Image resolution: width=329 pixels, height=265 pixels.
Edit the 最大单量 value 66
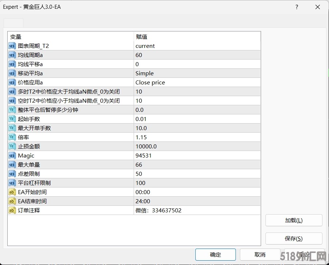point(197,164)
